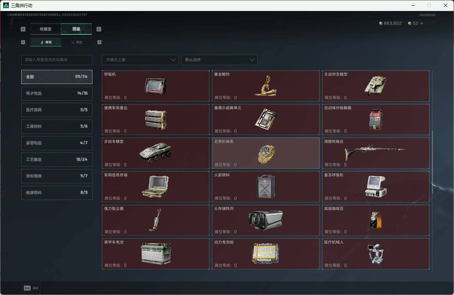Open the 动力电池组 power battery pack

266,254
